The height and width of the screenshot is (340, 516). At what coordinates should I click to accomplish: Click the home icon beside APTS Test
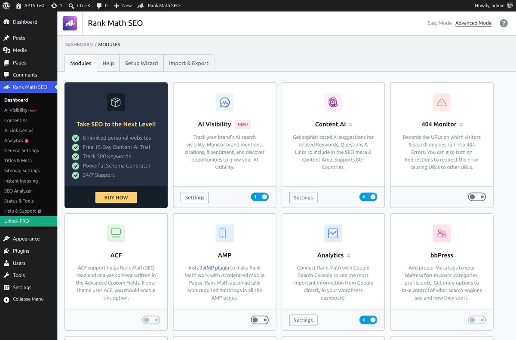[x=18, y=6]
